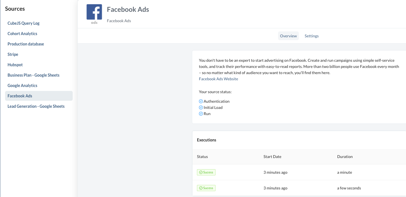Open CubeJS Query Log source
Image resolution: width=406 pixels, height=197 pixels.
[24, 23]
